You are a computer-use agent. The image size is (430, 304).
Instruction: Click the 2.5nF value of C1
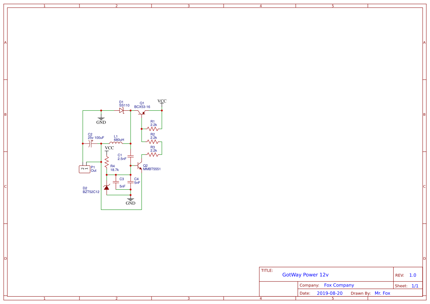pos(122,159)
